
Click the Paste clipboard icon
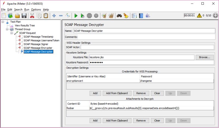click(46, 16)
